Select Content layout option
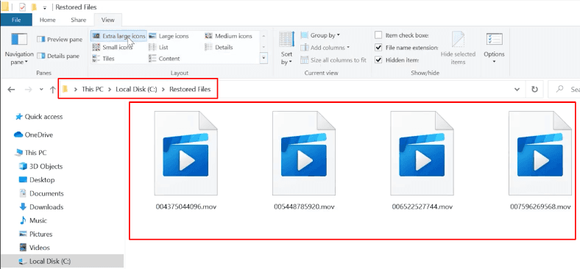Screen dimensions: 580x269 click(x=164, y=58)
